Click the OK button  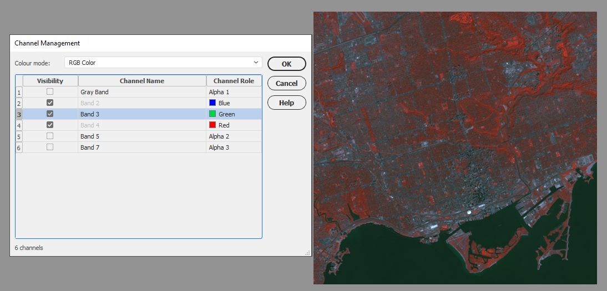286,64
